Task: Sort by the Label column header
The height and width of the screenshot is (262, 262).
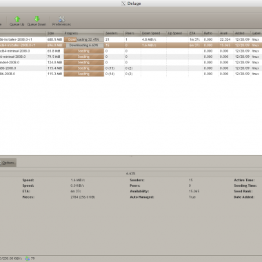Action: (256, 33)
